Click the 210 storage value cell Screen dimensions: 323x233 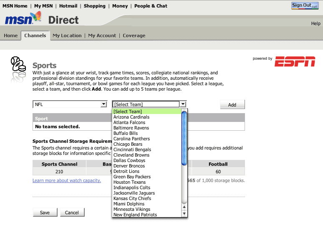tap(59, 172)
